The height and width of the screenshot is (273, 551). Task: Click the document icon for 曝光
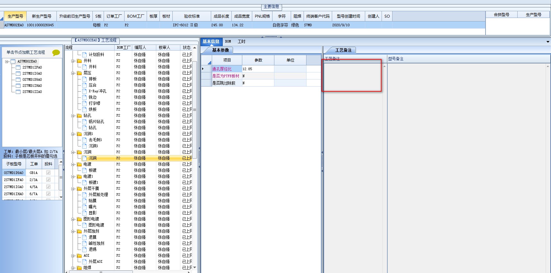84,207
